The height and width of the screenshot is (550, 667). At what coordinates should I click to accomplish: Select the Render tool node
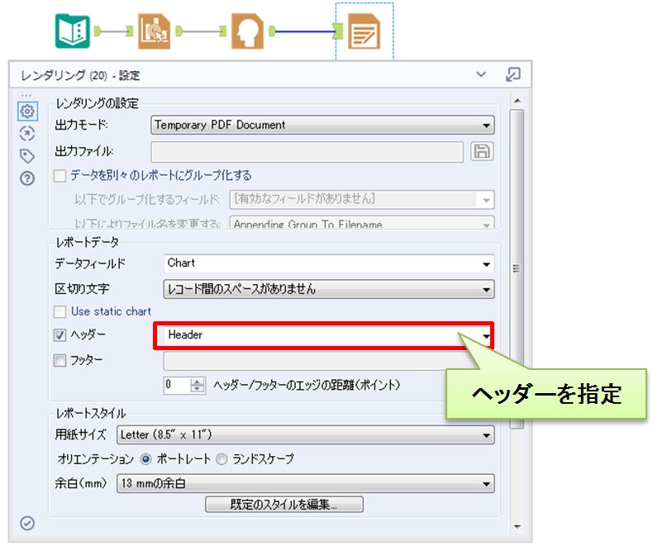[x=364, y=31]
